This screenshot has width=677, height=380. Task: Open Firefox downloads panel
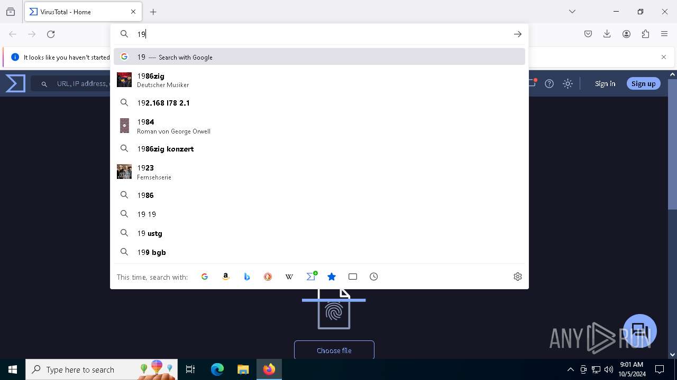click(x=607, y=34)
